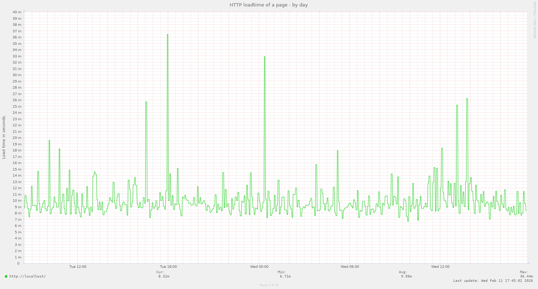Click the graph title HTTP loadtime of a page
Image resolution: width=538 pixels, height=289 pixels.
tap(268, 5)
